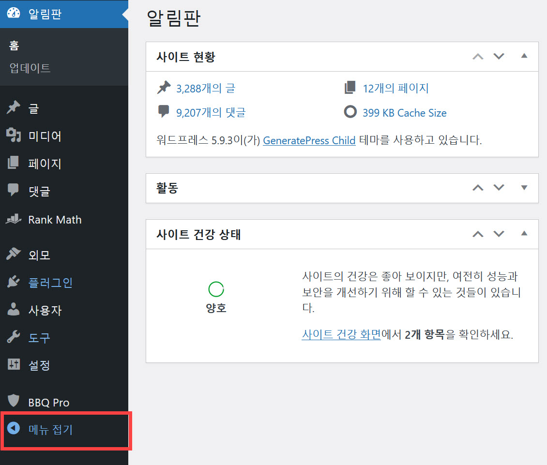
Task: Move 활동 up using the up chevron
Action: (x=478, y=188)
